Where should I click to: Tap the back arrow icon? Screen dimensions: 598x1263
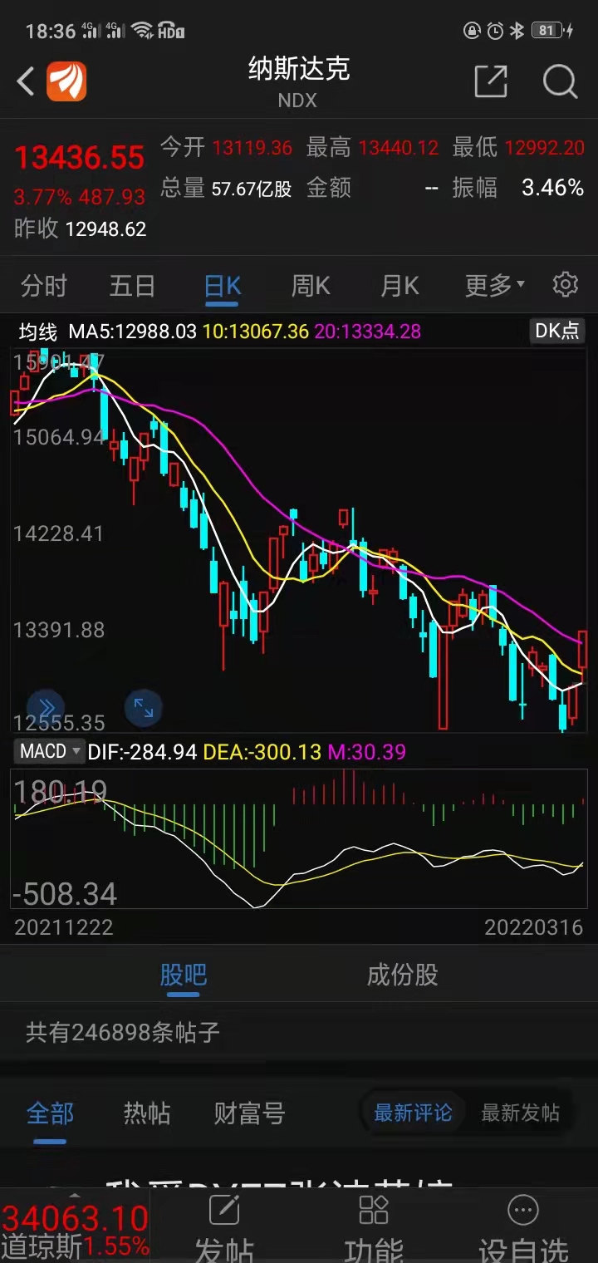(26, 81)
